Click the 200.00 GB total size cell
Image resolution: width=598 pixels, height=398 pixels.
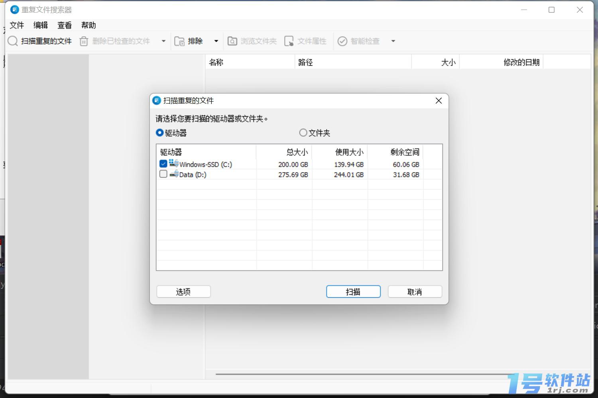(293, 164)
